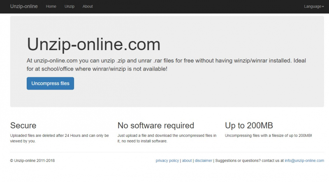Click the Secure heading
Viewport: 329px width, 182px height.
tap(23, 125)
